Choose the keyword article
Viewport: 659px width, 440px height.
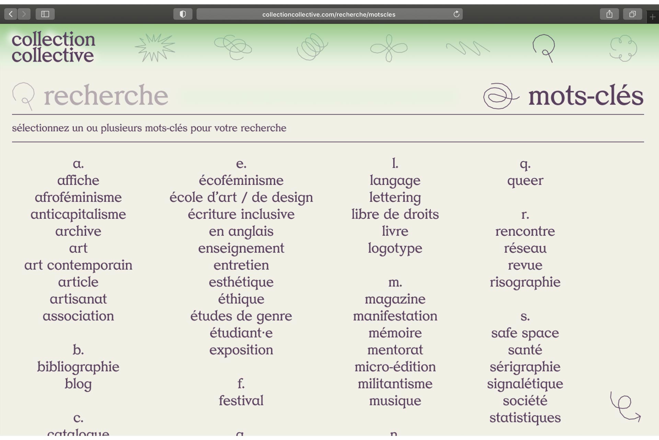click(x=78, y=282)
